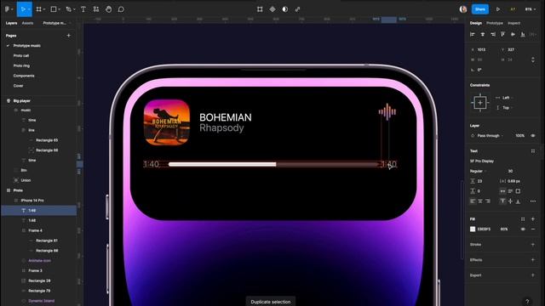Viewport: 545px width, 306px height.
Task: Set text align right
Action: coord(488,201)
